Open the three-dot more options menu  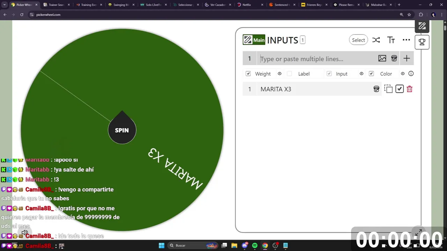click(406, 40)
